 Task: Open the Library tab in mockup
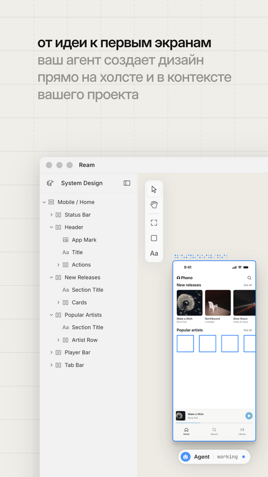point(242,431)
